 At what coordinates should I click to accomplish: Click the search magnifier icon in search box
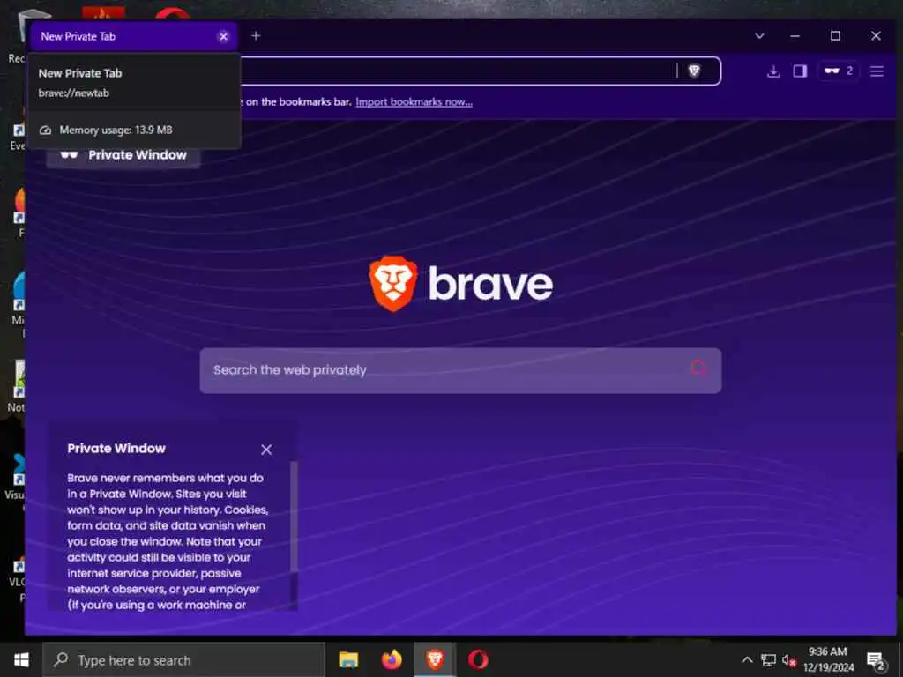698,368
